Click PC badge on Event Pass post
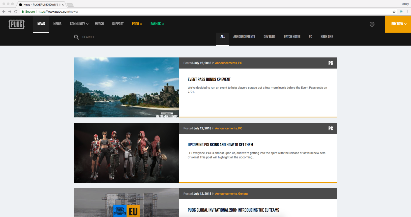Image resolution: width=411 pixels, height=217 pixels. click(331, 63)
